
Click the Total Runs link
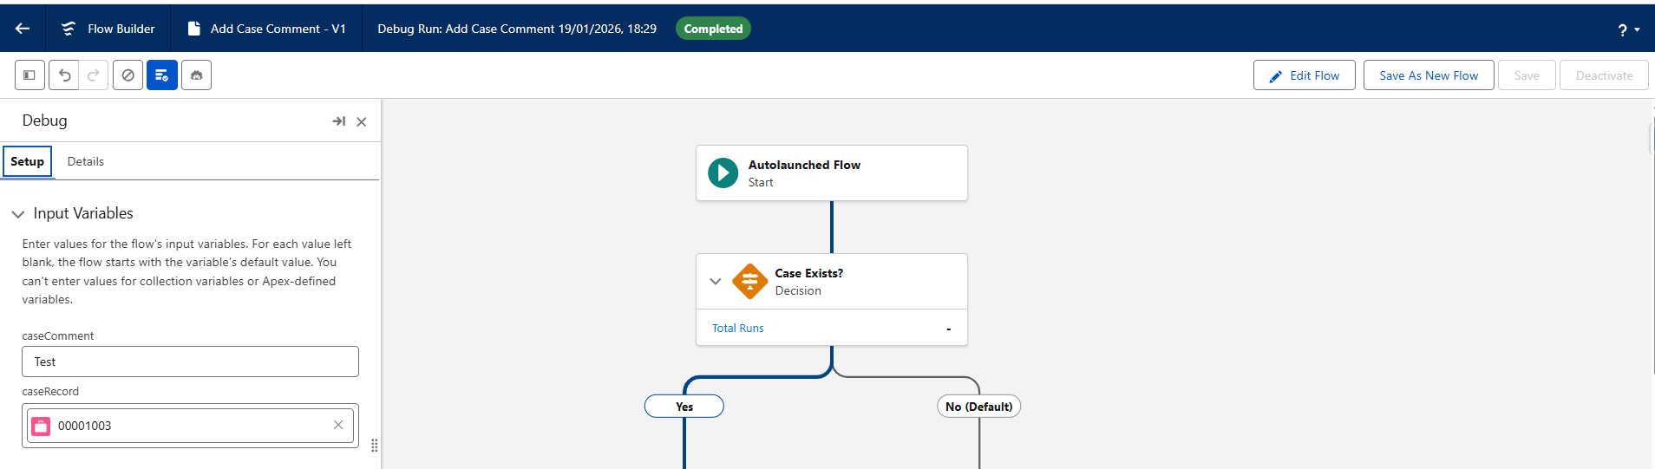coord(737,329)
